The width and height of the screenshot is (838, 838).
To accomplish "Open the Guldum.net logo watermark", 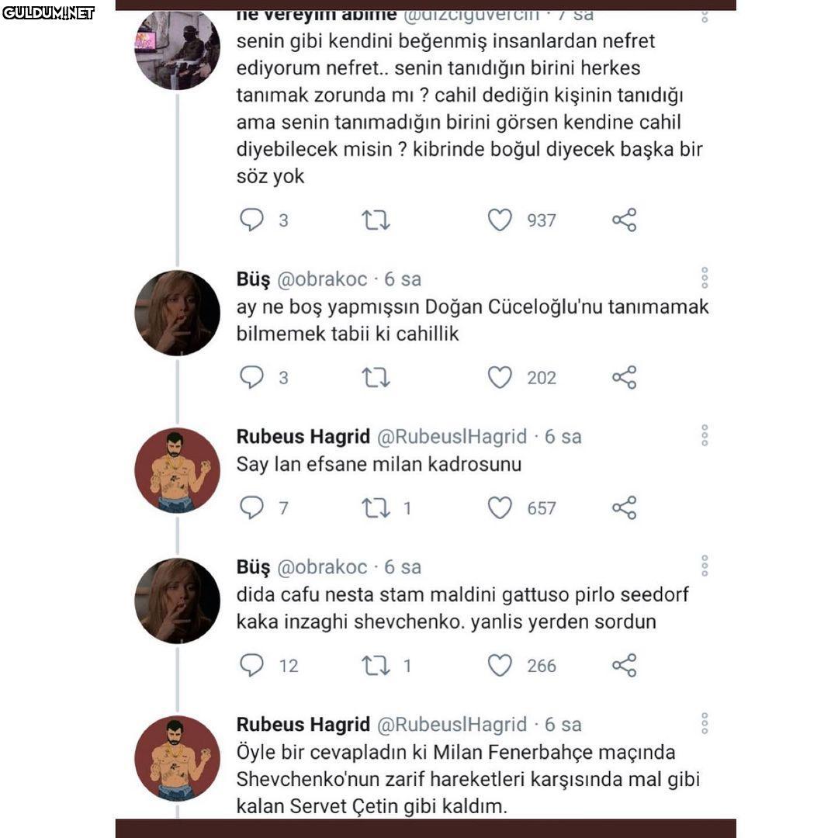I will point(48,13).
